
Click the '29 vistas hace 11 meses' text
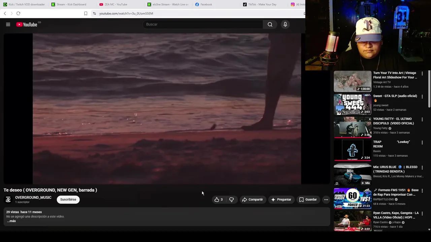24,212
